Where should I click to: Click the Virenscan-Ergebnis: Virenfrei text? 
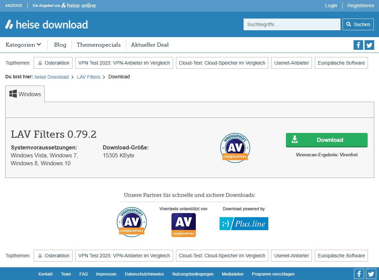pyautogui.click(x=326, y=155)
